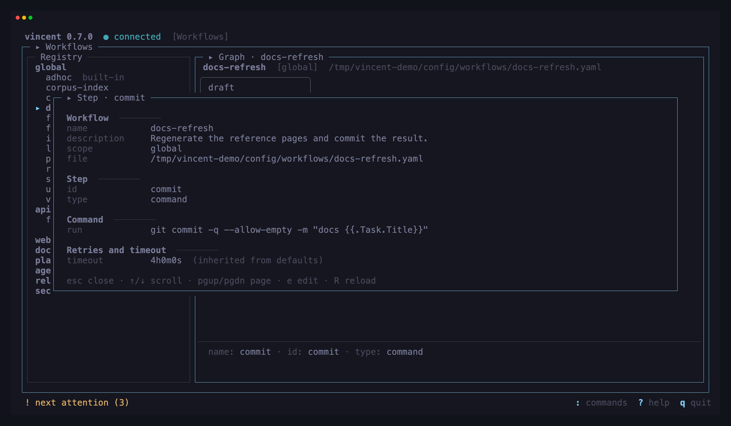Select the rel registry group
Viewport: 731px width, 426px height.
[x=43, y=281]
